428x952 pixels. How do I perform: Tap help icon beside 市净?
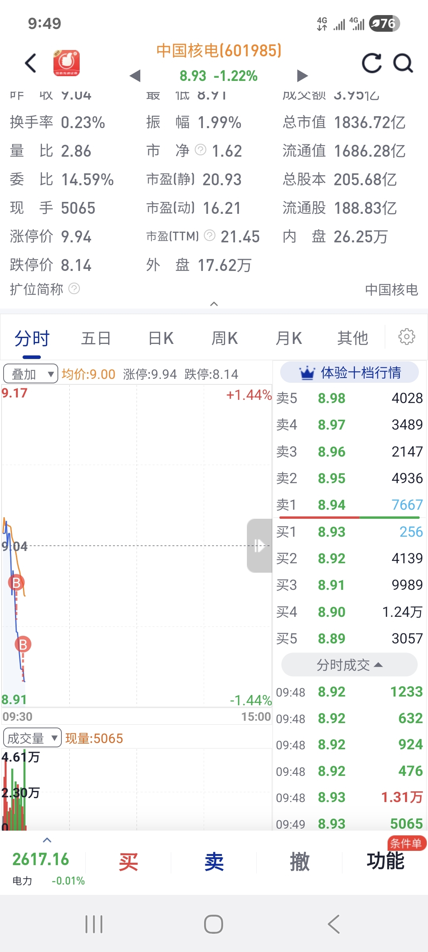click(201, 150)
